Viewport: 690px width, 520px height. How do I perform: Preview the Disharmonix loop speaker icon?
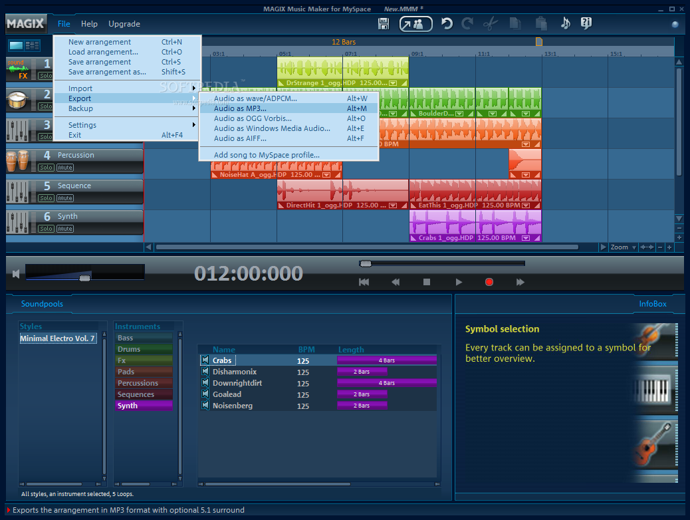coord(205,372)
